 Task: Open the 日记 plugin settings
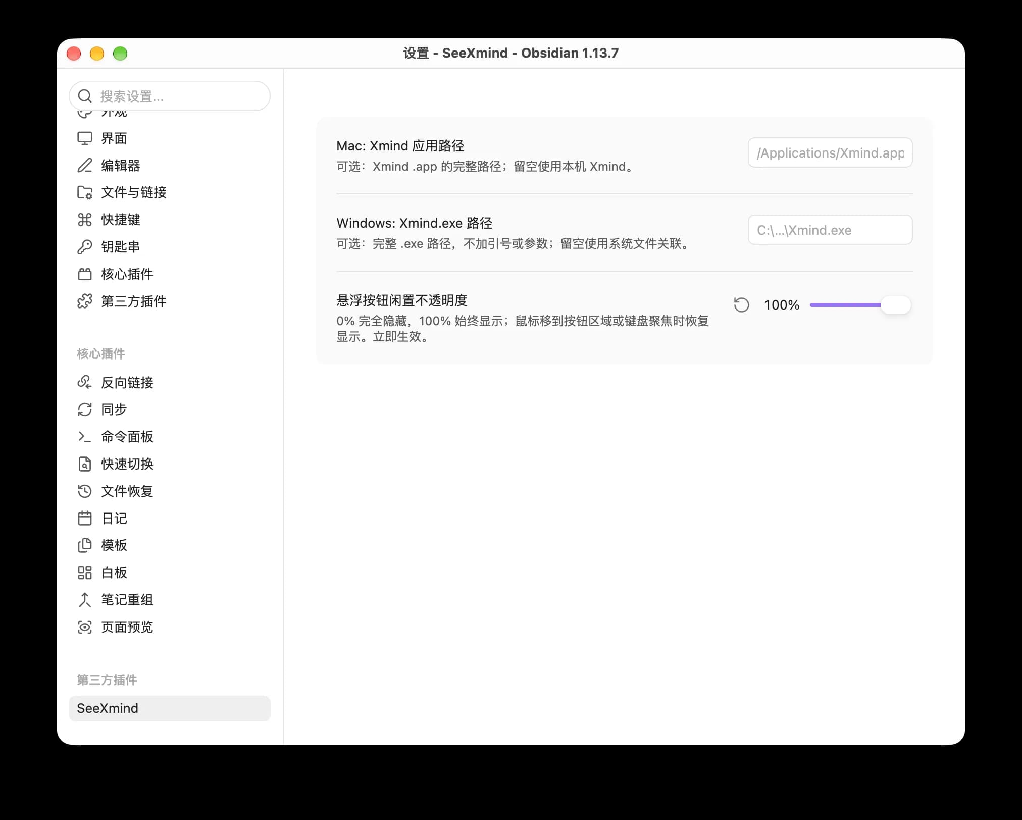(170, 519)
